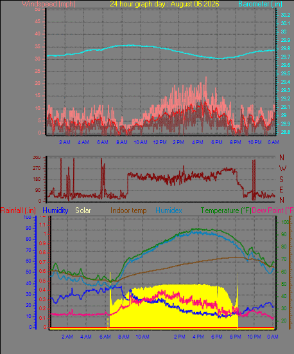This screenshot has height=354, width=294.
Task: Click the 10 PM tick on bottom graph
Action: tap(254, 337)
